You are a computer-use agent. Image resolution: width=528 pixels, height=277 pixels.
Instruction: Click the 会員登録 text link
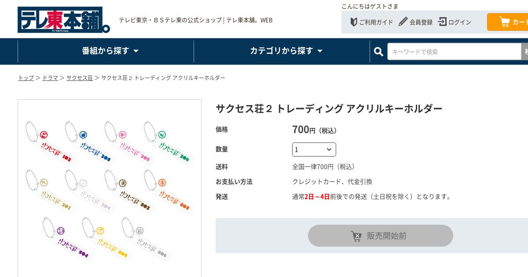point(421,22)
